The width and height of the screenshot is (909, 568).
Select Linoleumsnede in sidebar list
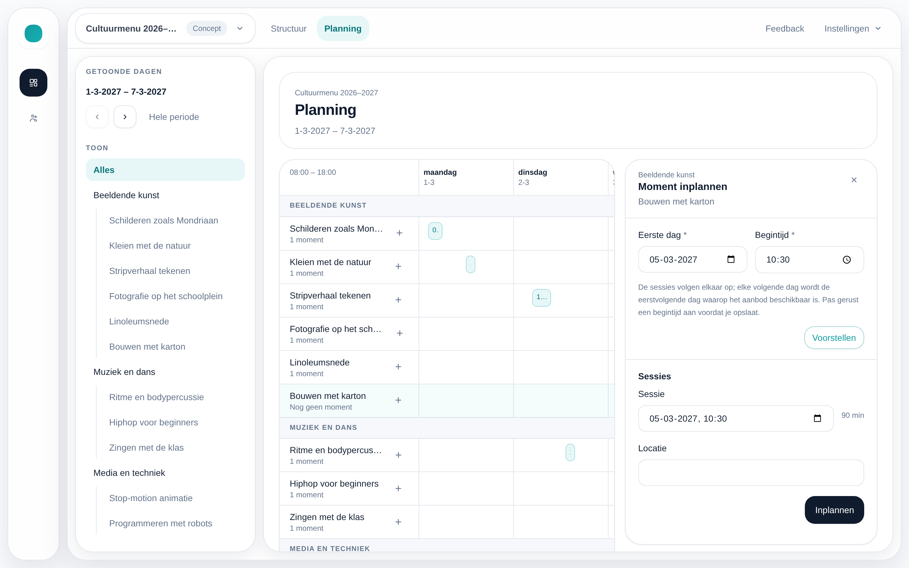(139, 322)
